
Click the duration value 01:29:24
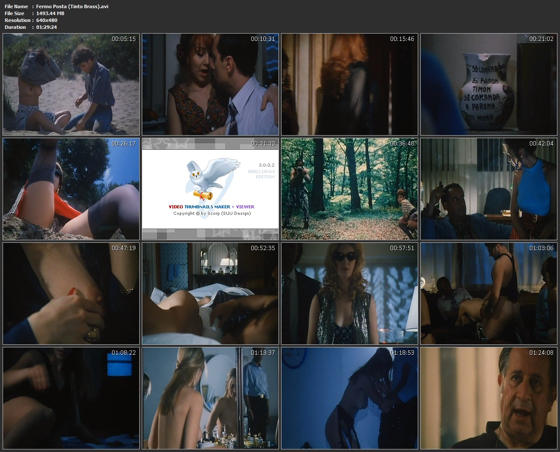coord(47,27)
